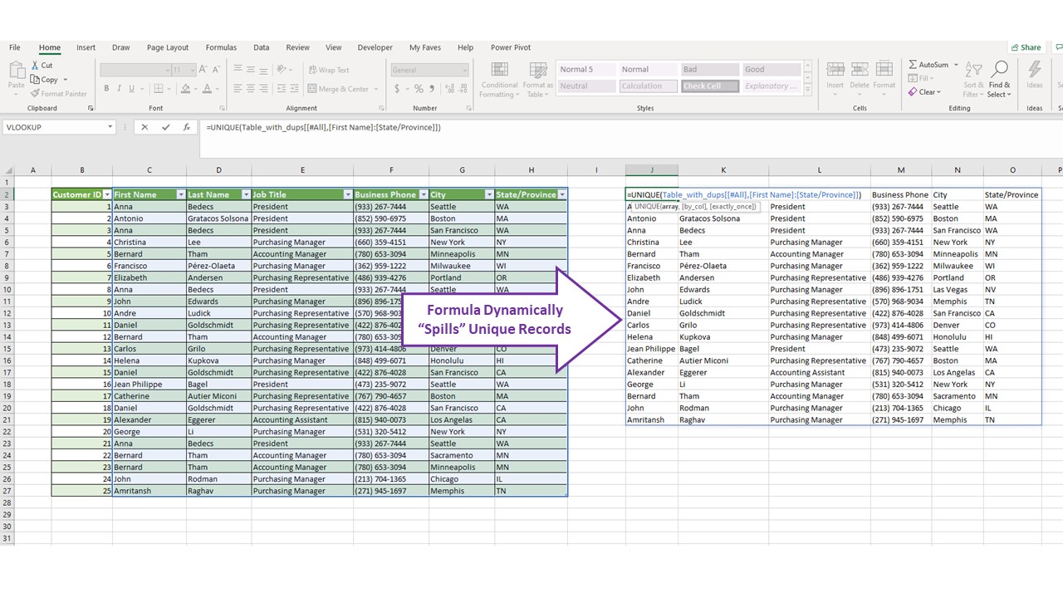This screenshot has width=1063, height=598.
Task: Click Increase Decimal icon
Action: [449, 89]
